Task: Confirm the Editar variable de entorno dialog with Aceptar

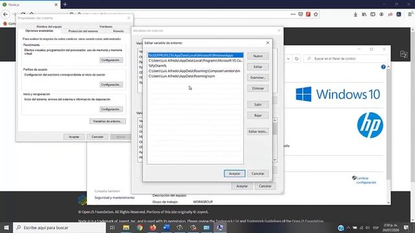Action: coord(235,173)
